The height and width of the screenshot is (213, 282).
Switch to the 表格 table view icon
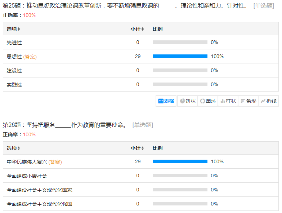coord(166,101)
